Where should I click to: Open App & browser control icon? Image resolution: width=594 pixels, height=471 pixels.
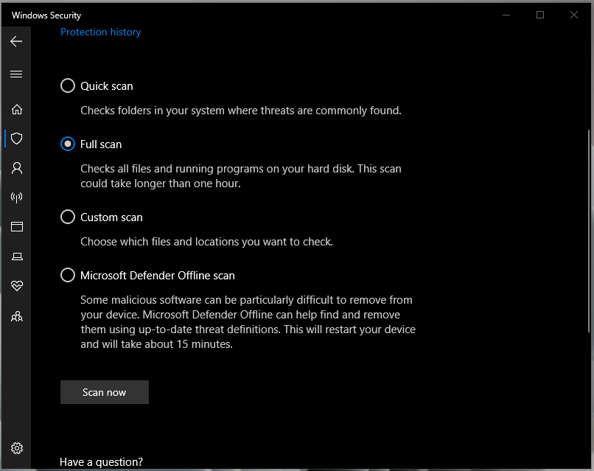16,227
